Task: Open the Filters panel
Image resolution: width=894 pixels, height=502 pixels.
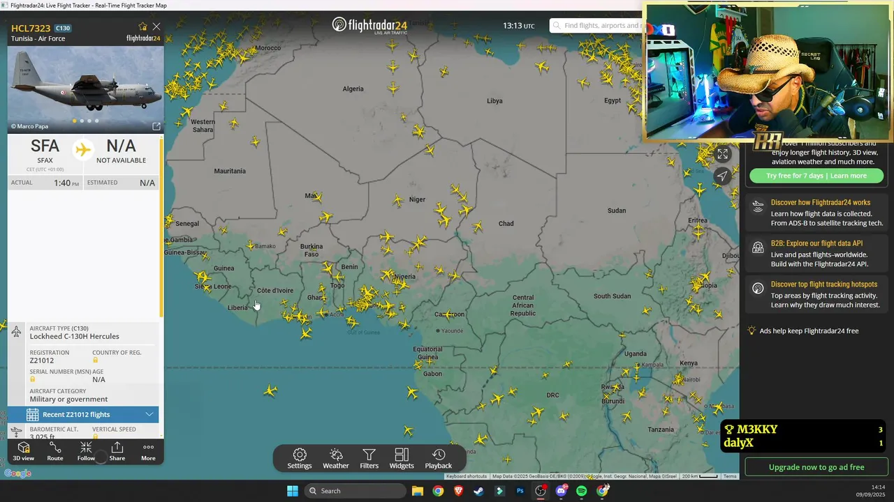Action: [x=369, y=459]
